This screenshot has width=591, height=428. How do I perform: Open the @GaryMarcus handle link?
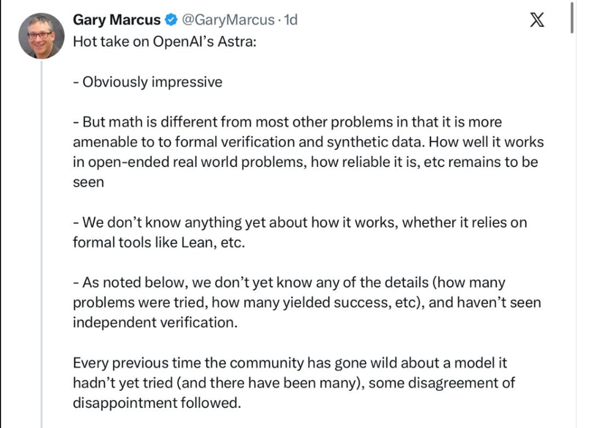click(228, 20)
